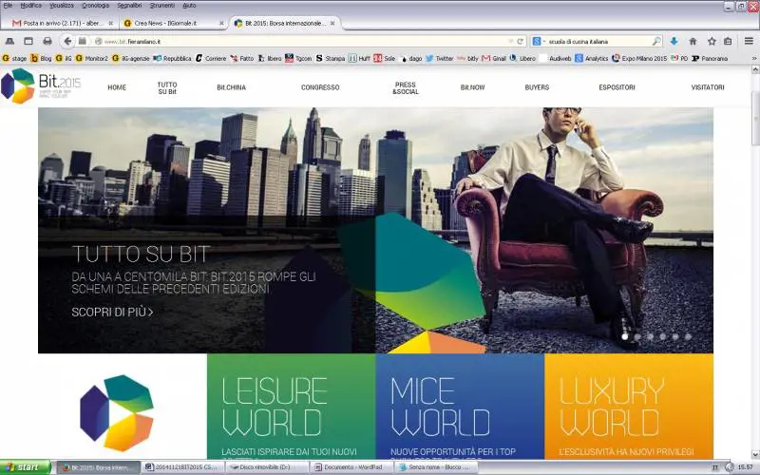Open the Fatto bookmark
760x475 pixels.
pos(242,58)
